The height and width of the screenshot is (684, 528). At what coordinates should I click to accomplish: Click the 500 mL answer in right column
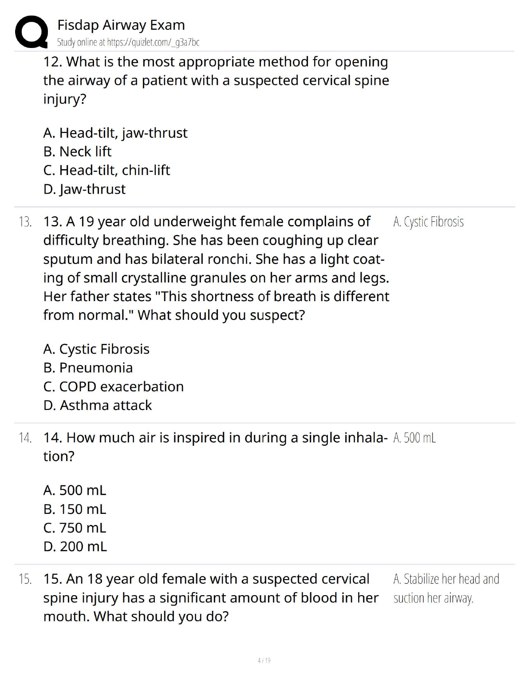point(414,438)
